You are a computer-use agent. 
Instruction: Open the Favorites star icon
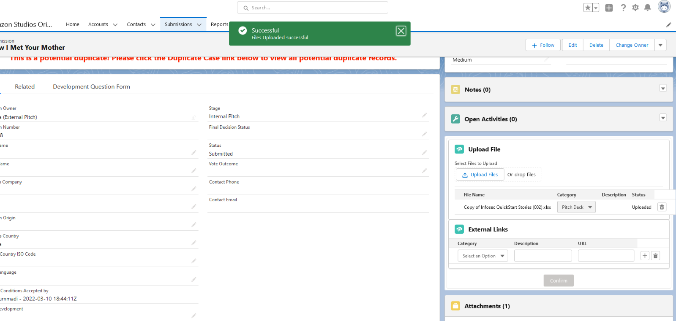click(x=588, y=8)
